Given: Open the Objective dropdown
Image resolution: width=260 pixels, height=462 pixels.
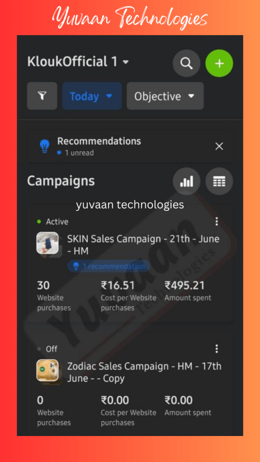Looking at the screenshot, I should [x=165, y=96].
